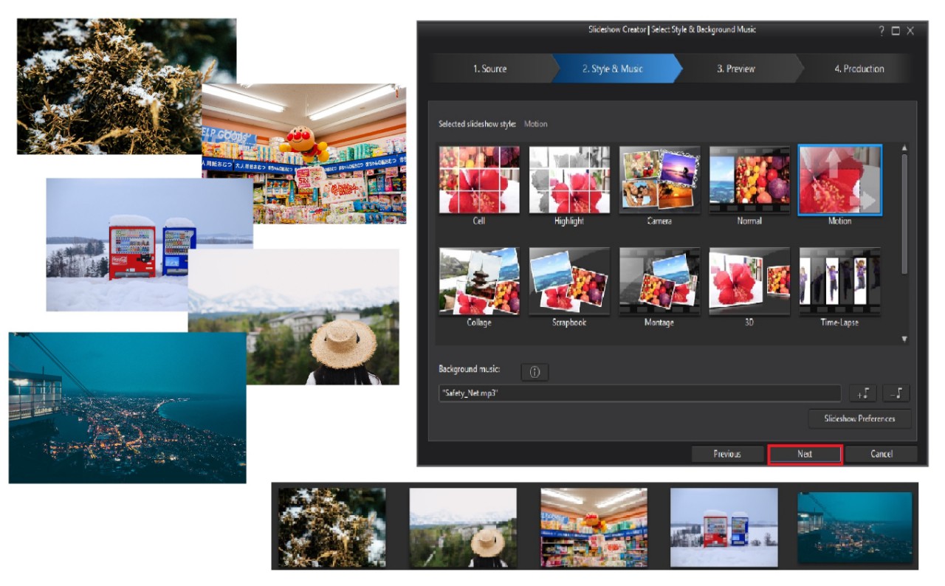Go to the 1. Source step tab
Image resolution: width=945 pixels, height=586 pixels.
[490, 69]
